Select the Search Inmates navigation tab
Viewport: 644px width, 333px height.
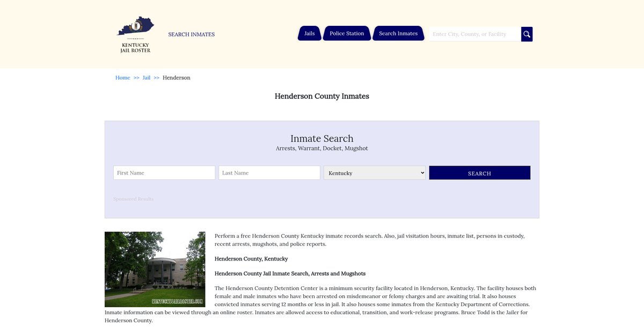(x=398, y=33)
